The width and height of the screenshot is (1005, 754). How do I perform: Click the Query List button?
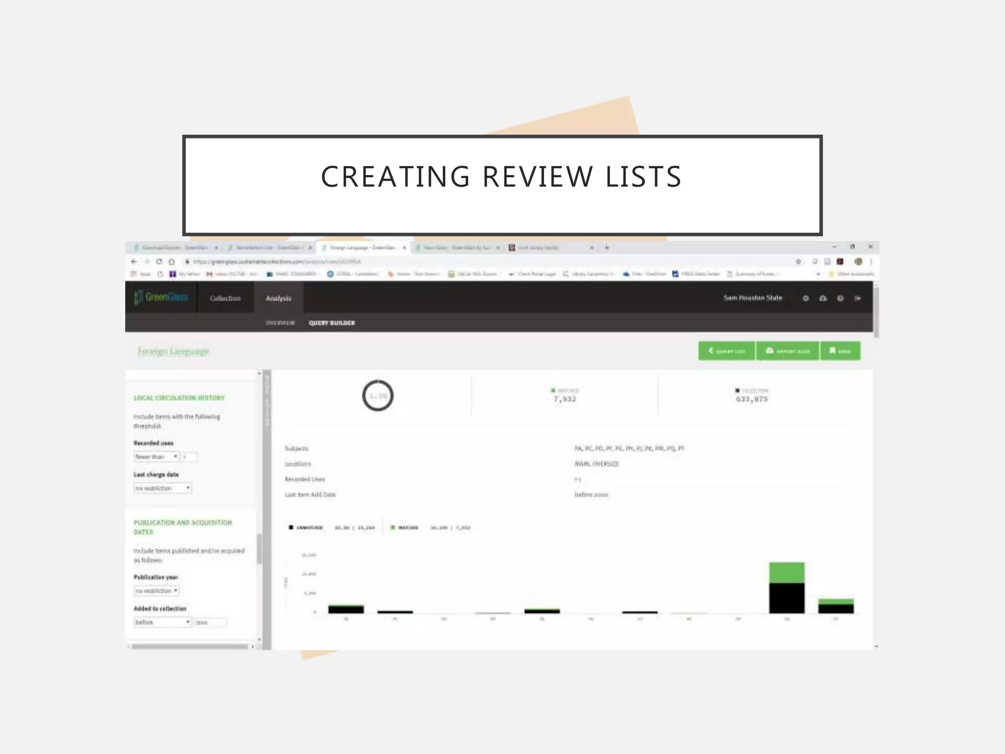[x=726, y=350]
